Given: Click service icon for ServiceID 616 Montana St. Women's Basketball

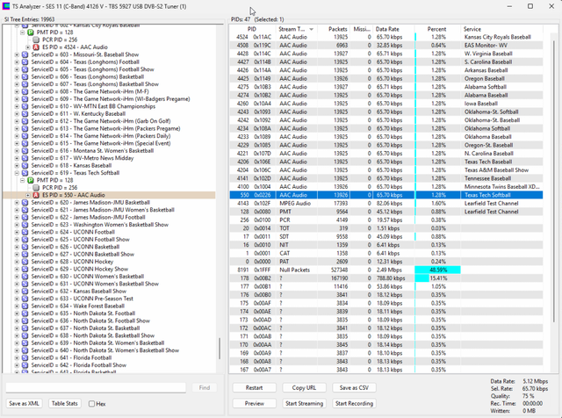Looking at the screenshot, I should pyautogui.click(x=25, y=150).
